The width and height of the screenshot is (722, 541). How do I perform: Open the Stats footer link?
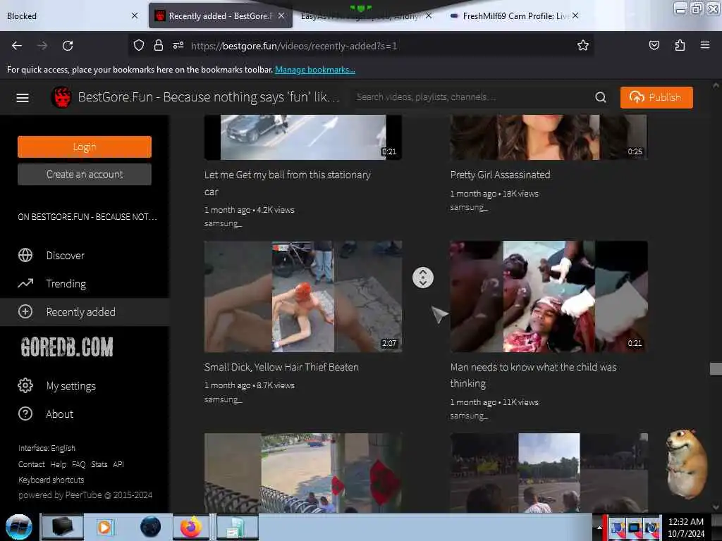(99, 464)
